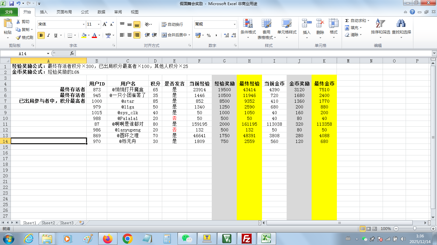Toggle bold formatting off

point(41,35)
